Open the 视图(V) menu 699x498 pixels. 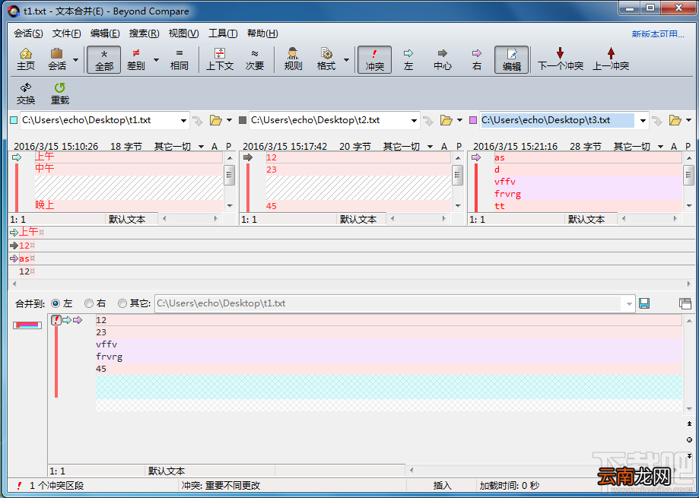[183, 33]
